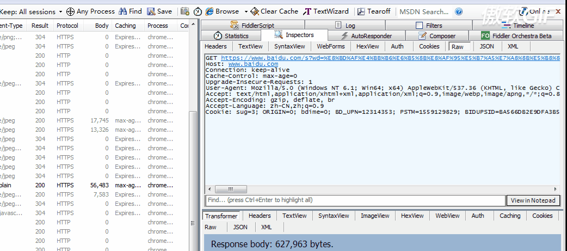Open response ImageView tab

coord(375,216)
